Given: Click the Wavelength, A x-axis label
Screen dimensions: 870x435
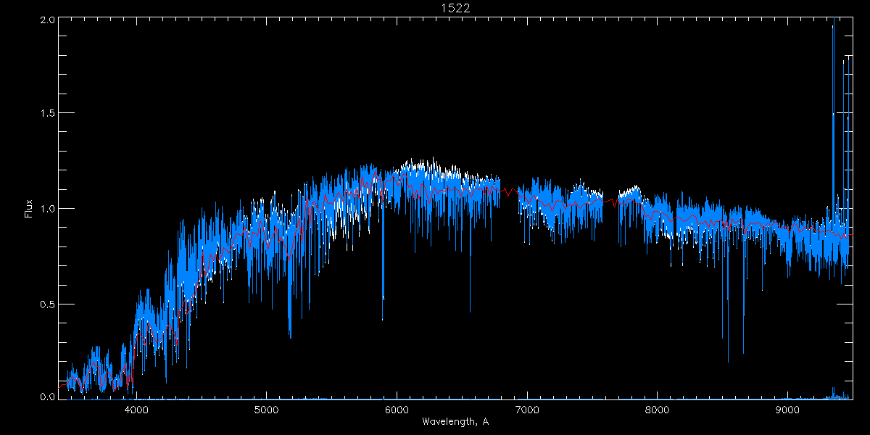Looking at the screenshot, I should click(456, 421).
